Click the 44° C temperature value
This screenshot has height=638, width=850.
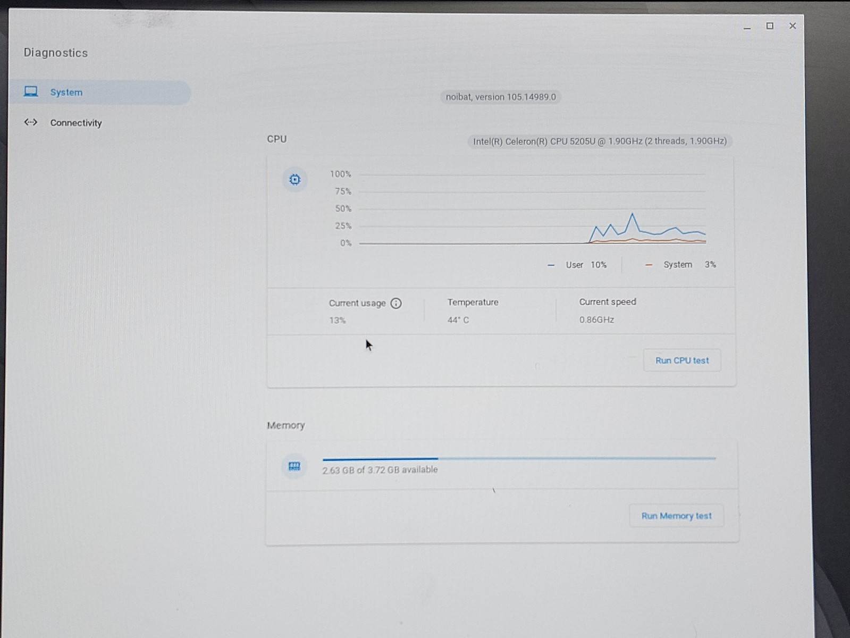[x=458, y=320]
